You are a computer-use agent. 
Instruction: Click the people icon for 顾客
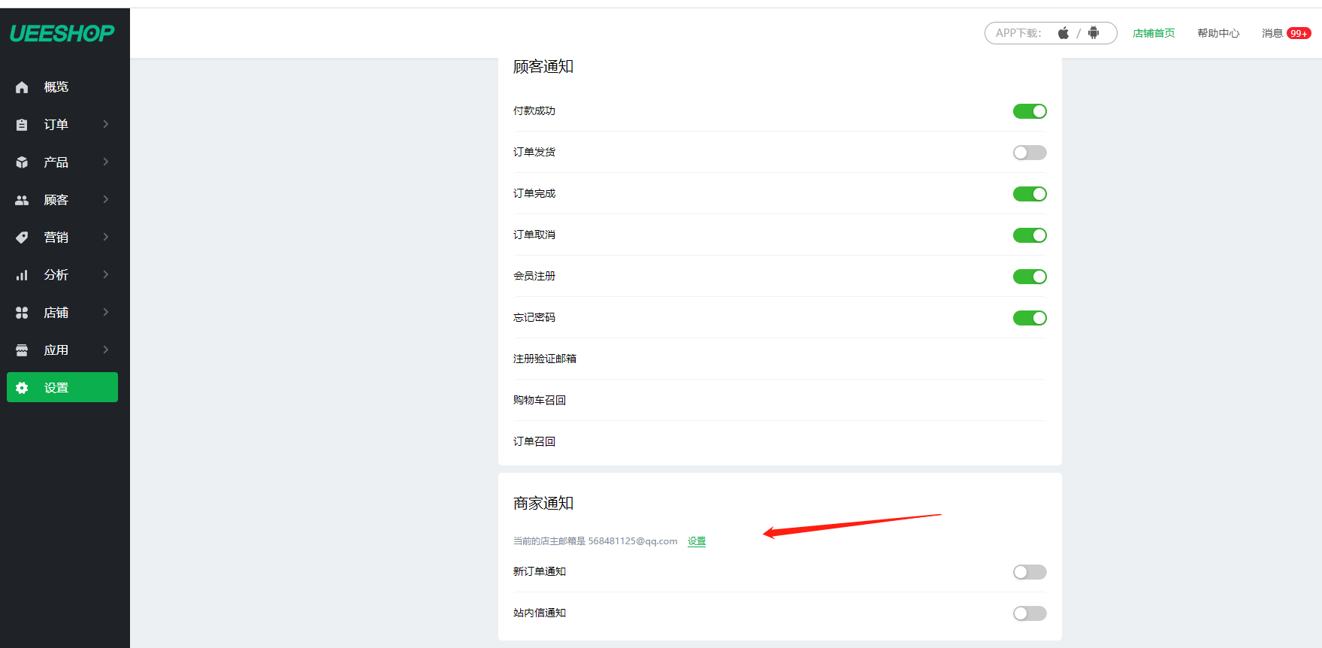click(22, 200)
